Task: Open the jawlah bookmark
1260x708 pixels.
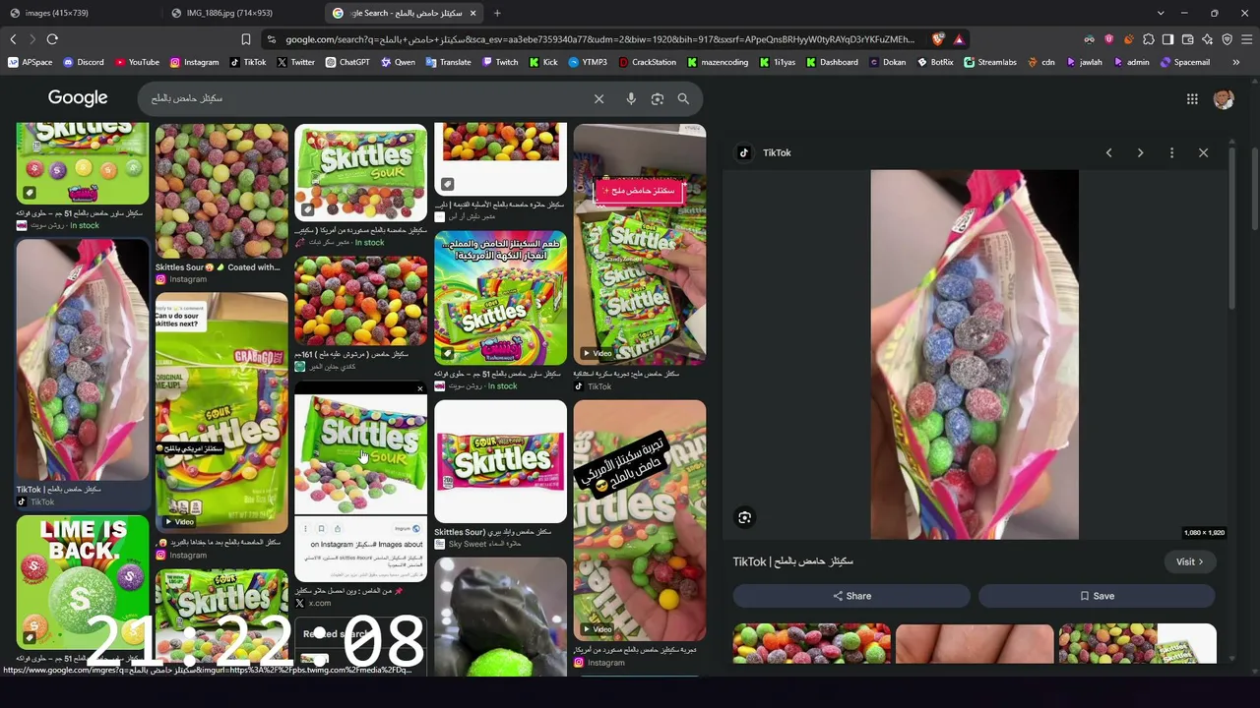Action: 1084,62
